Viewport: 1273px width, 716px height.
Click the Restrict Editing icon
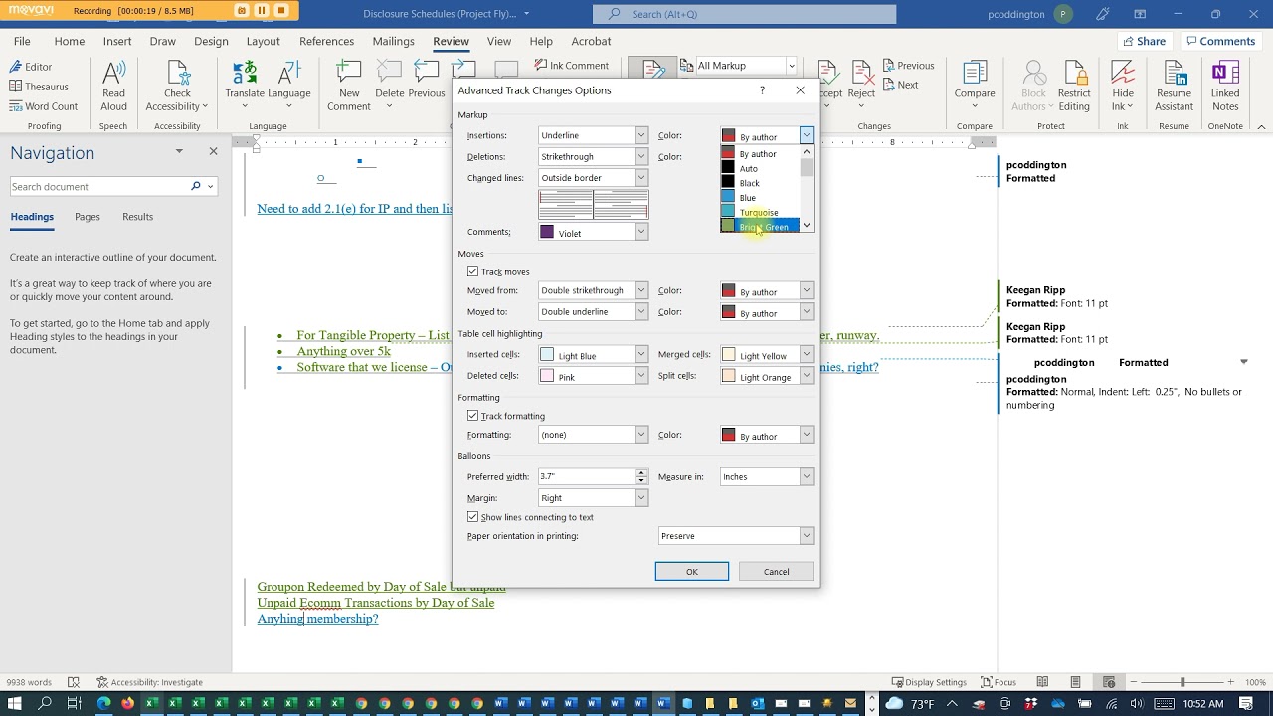tap(1074, 87)
